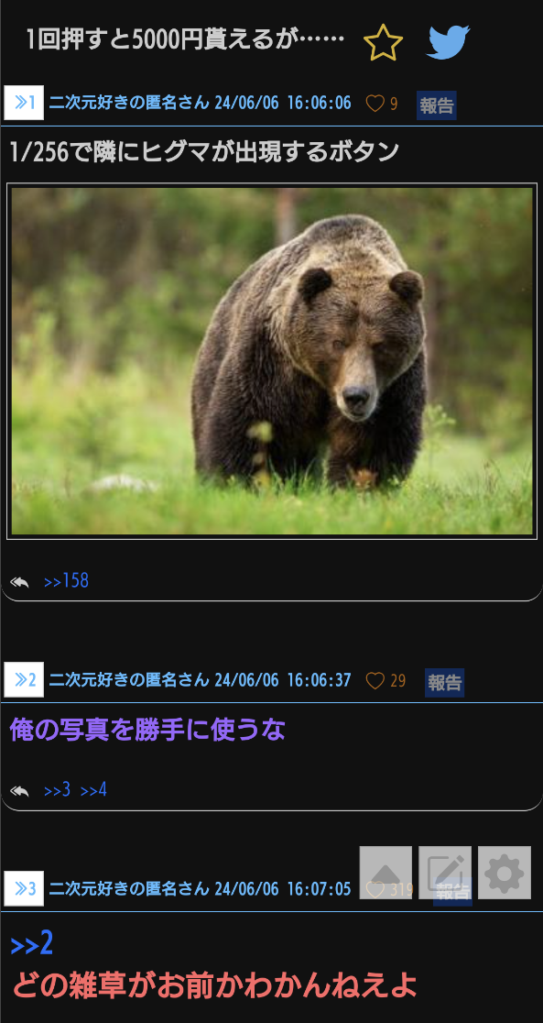The width and height of the screenshot is (543, 1023).
Task: Report post 2 using the 報告 button
Action: pos(445,682)
